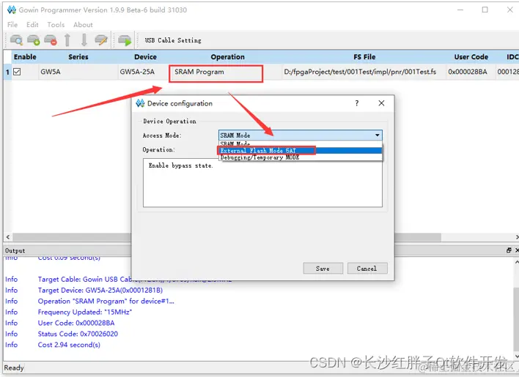The height and width of the screenshot is (377, 519).
Task: Click the horizontal scrollbar thumb of the device table
Action: [x=227, y=237]
